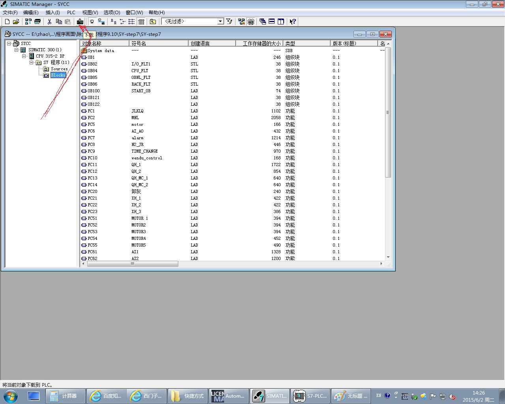Collapse the SIMATIC 300(1) tree node

[x=16, y=50]
